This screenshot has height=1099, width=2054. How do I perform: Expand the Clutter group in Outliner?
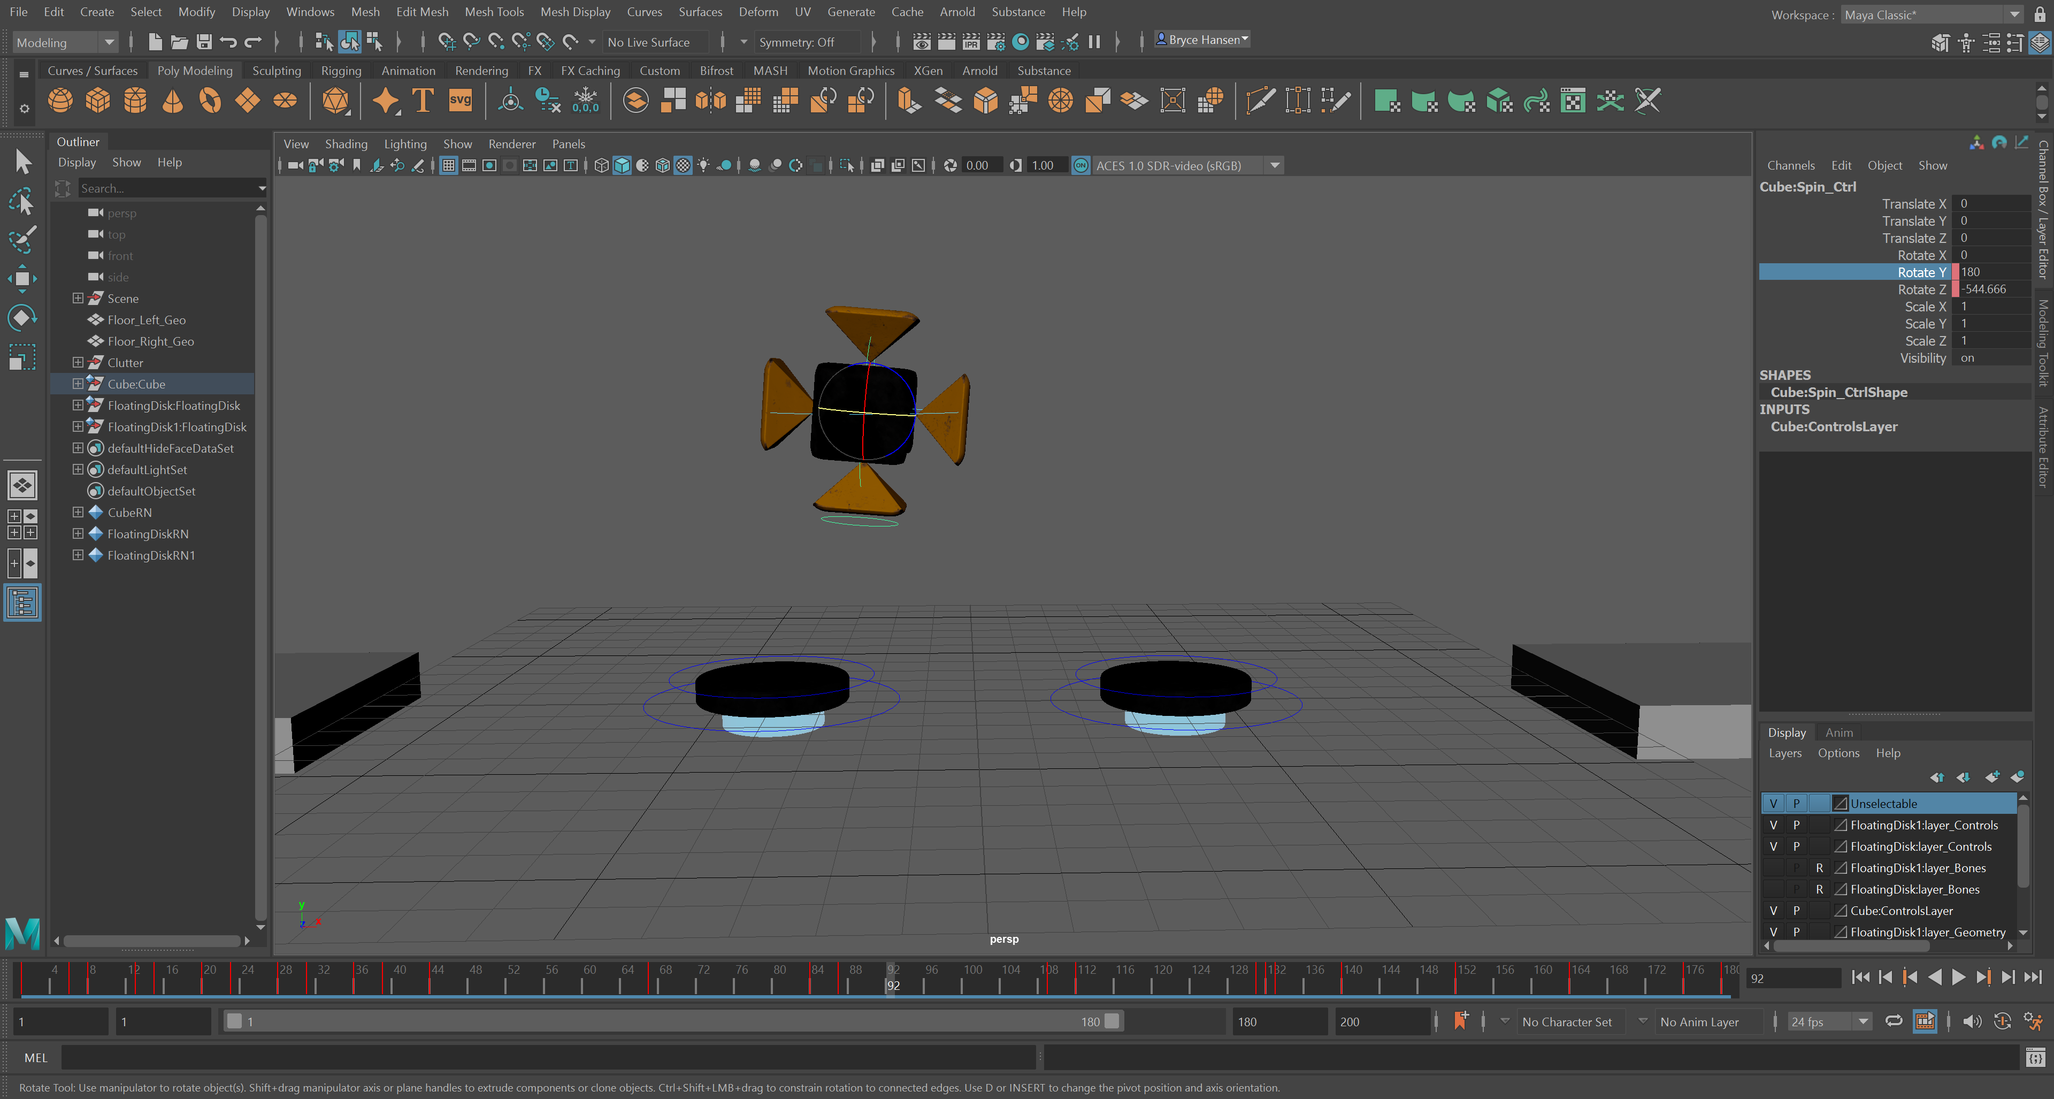coord(78,362)
